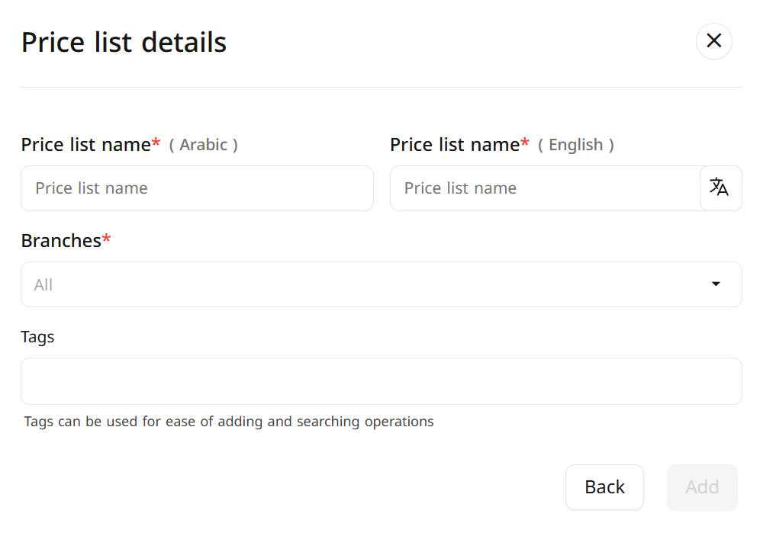Open the Branches dropdown showing All
The image size is (760, 536).
[382, 284]
